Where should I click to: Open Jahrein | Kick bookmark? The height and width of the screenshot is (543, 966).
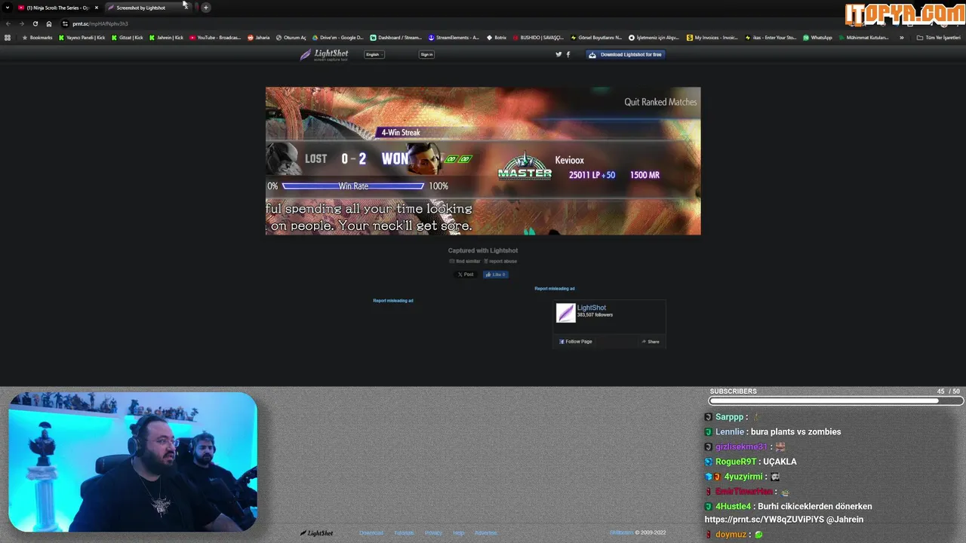pos(166,37)
